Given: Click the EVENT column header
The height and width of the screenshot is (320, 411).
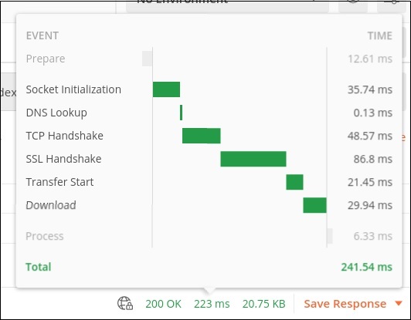Looking at the screenshot, I should [42, 35].
